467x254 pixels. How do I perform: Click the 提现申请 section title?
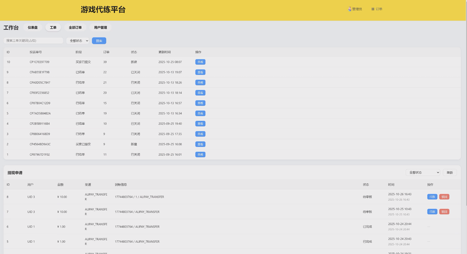pos(15,173)
